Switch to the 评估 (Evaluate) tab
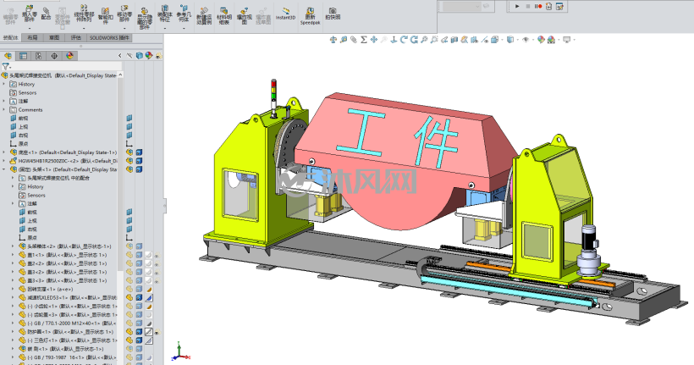694x365 pixels. (75, 38)
